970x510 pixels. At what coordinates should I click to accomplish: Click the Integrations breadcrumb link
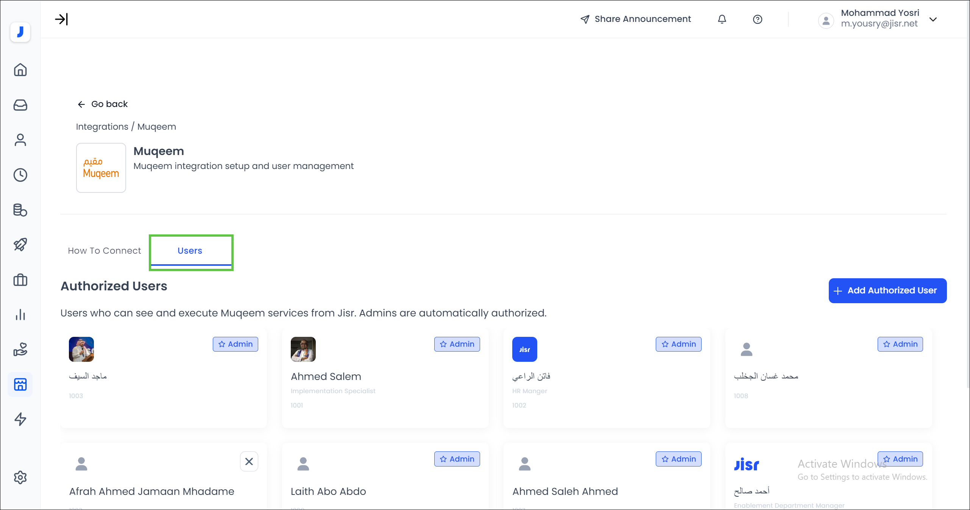click(x=102, y=127)
